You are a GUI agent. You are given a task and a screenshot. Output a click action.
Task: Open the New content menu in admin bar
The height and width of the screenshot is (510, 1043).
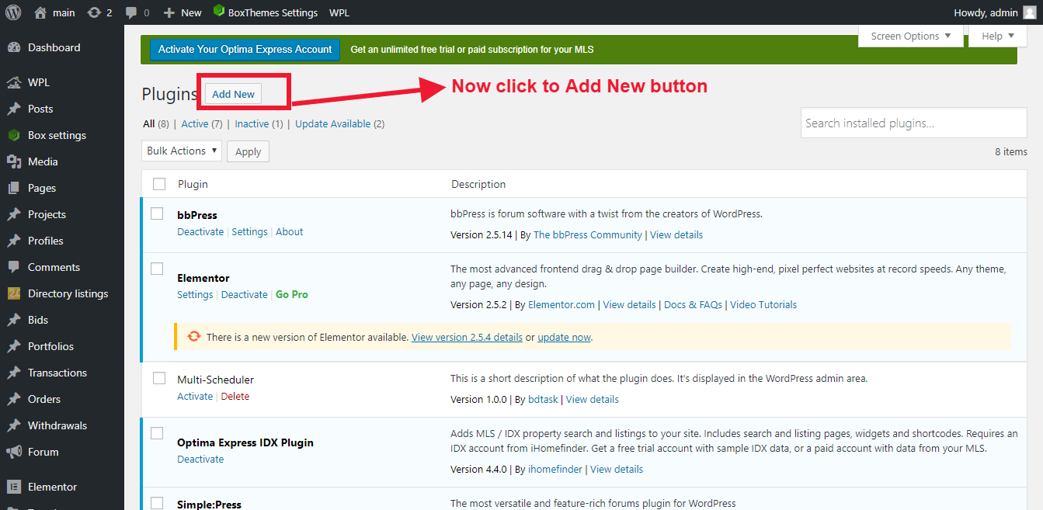[183, 12]
